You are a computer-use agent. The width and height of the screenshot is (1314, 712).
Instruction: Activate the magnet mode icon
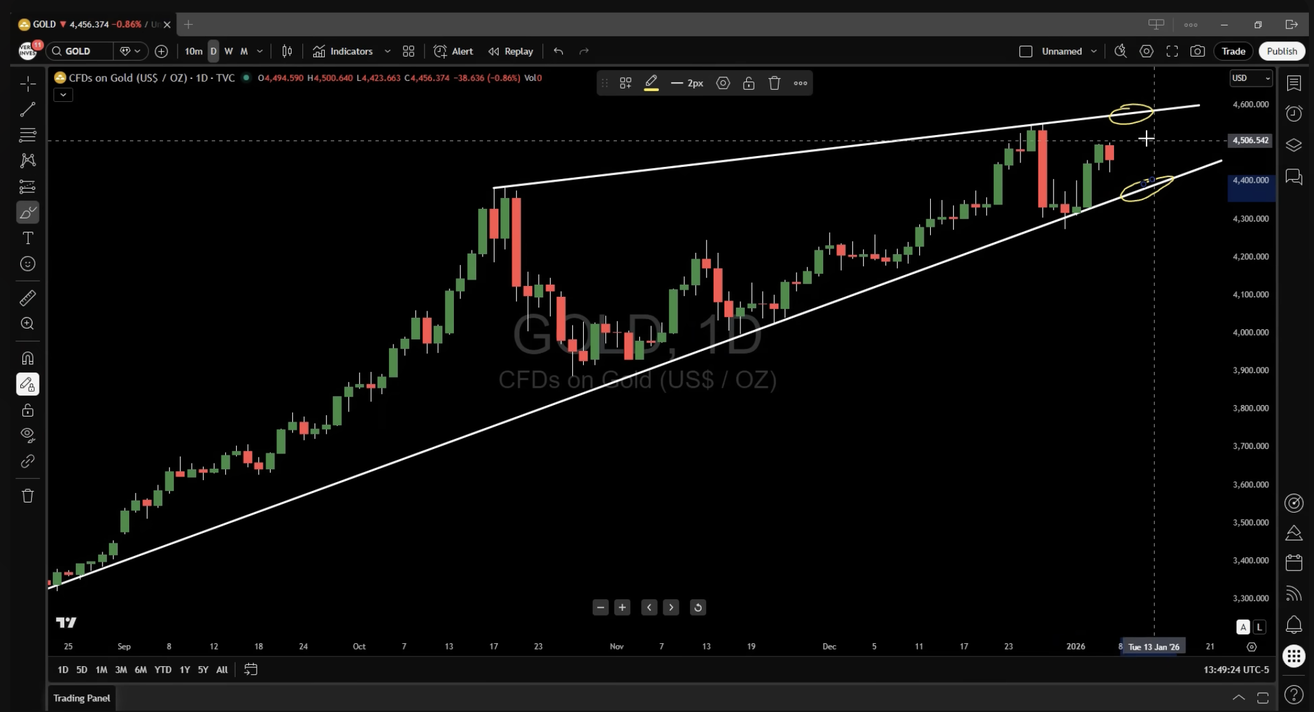27,359
